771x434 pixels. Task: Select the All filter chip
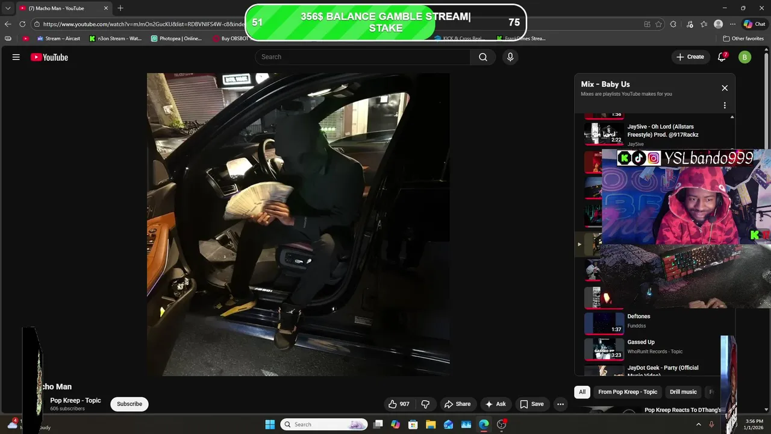point(582,392)
